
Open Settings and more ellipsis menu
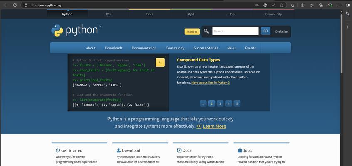(x=339, y=5)
